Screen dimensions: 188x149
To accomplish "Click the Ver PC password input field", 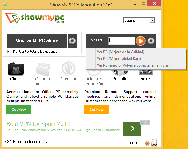I will 122,41.
